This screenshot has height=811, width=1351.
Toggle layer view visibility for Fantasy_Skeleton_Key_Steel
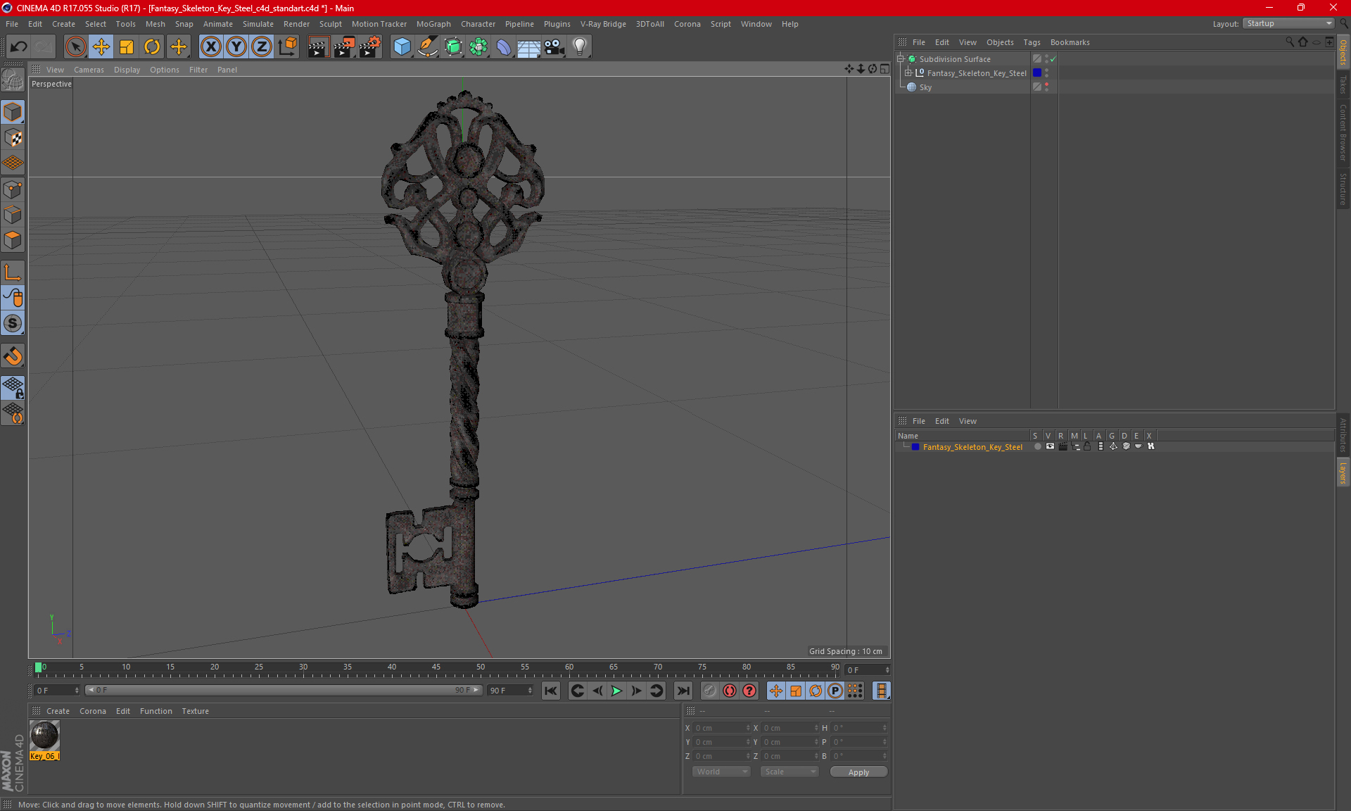pyautogui.click(x=1050, y=446)
